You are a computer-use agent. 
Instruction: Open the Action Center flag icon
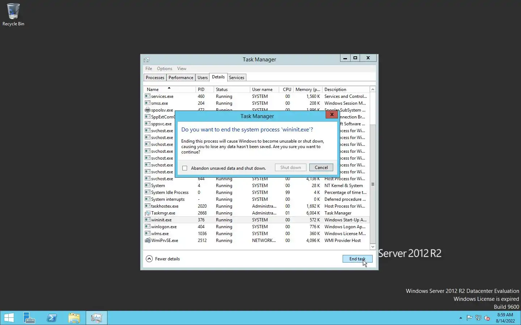(x=469, y=318)
